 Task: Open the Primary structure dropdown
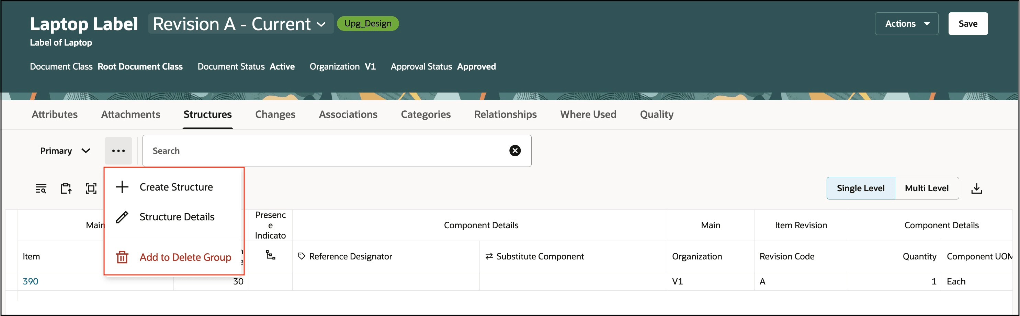65,150
